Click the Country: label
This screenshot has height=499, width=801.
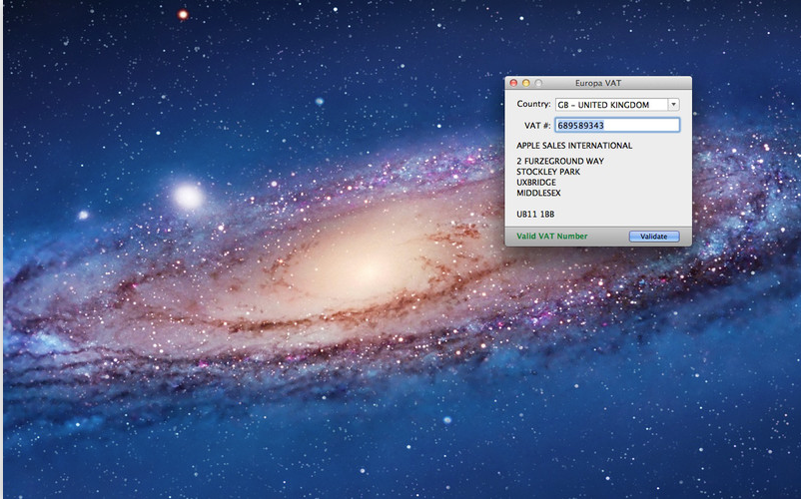533,104
